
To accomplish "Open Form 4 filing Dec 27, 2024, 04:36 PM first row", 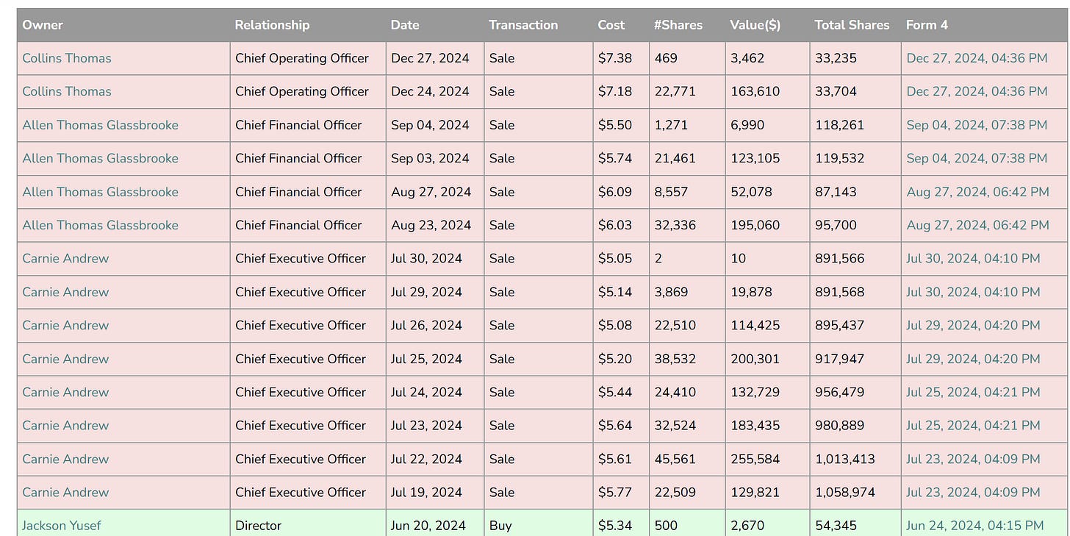I will (x=977, y=58).
